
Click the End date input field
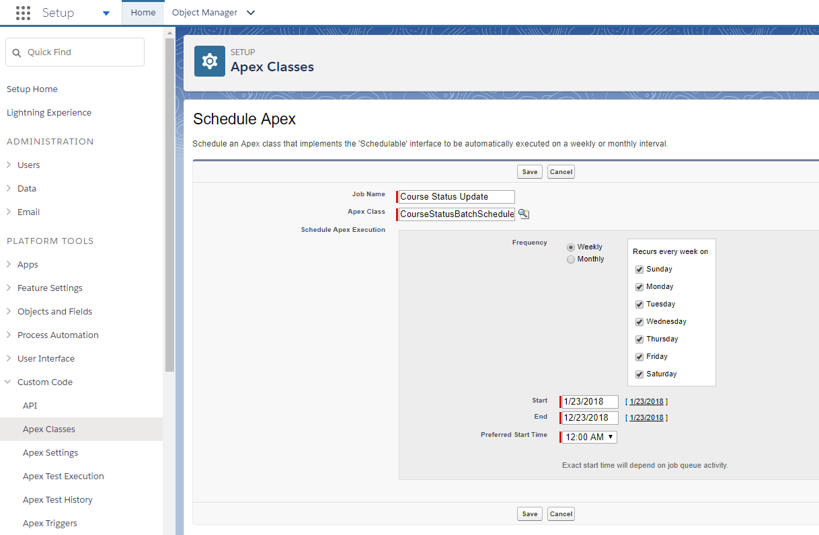(590, 418)
